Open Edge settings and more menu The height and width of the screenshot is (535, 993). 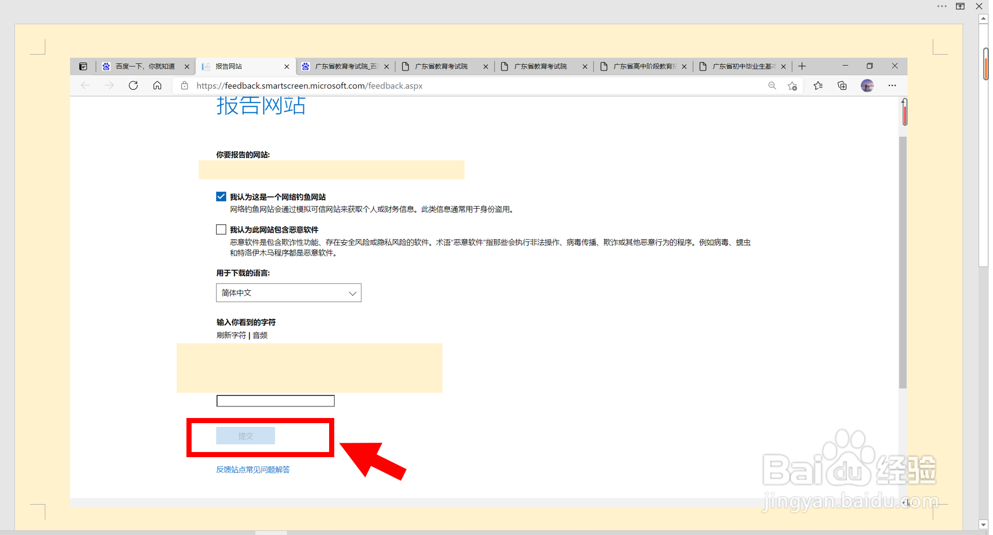pyautogui.click(x=892, y=86)
